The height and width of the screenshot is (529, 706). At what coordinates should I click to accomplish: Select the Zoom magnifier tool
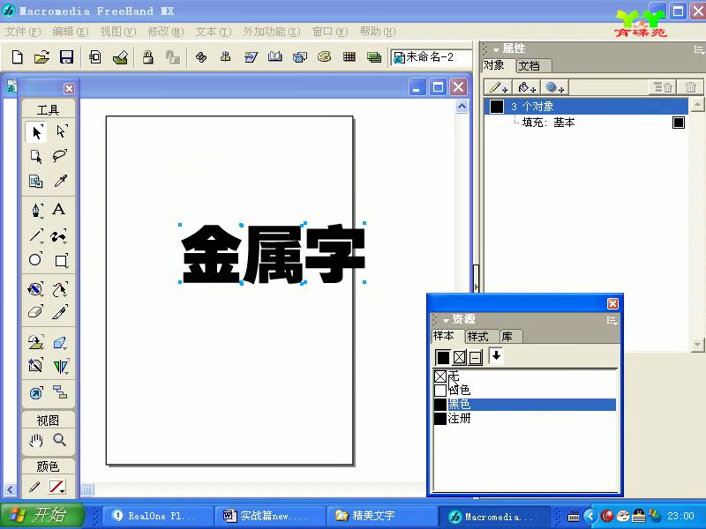[60, 440]
